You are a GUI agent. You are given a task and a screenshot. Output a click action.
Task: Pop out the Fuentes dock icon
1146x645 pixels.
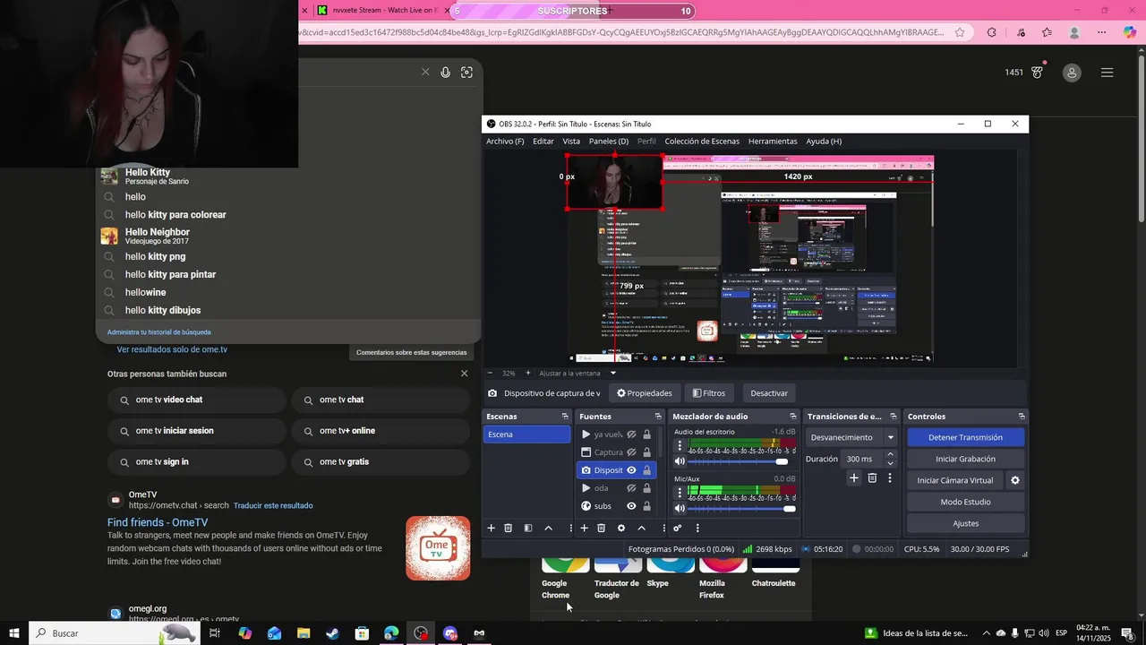point(658,417)
